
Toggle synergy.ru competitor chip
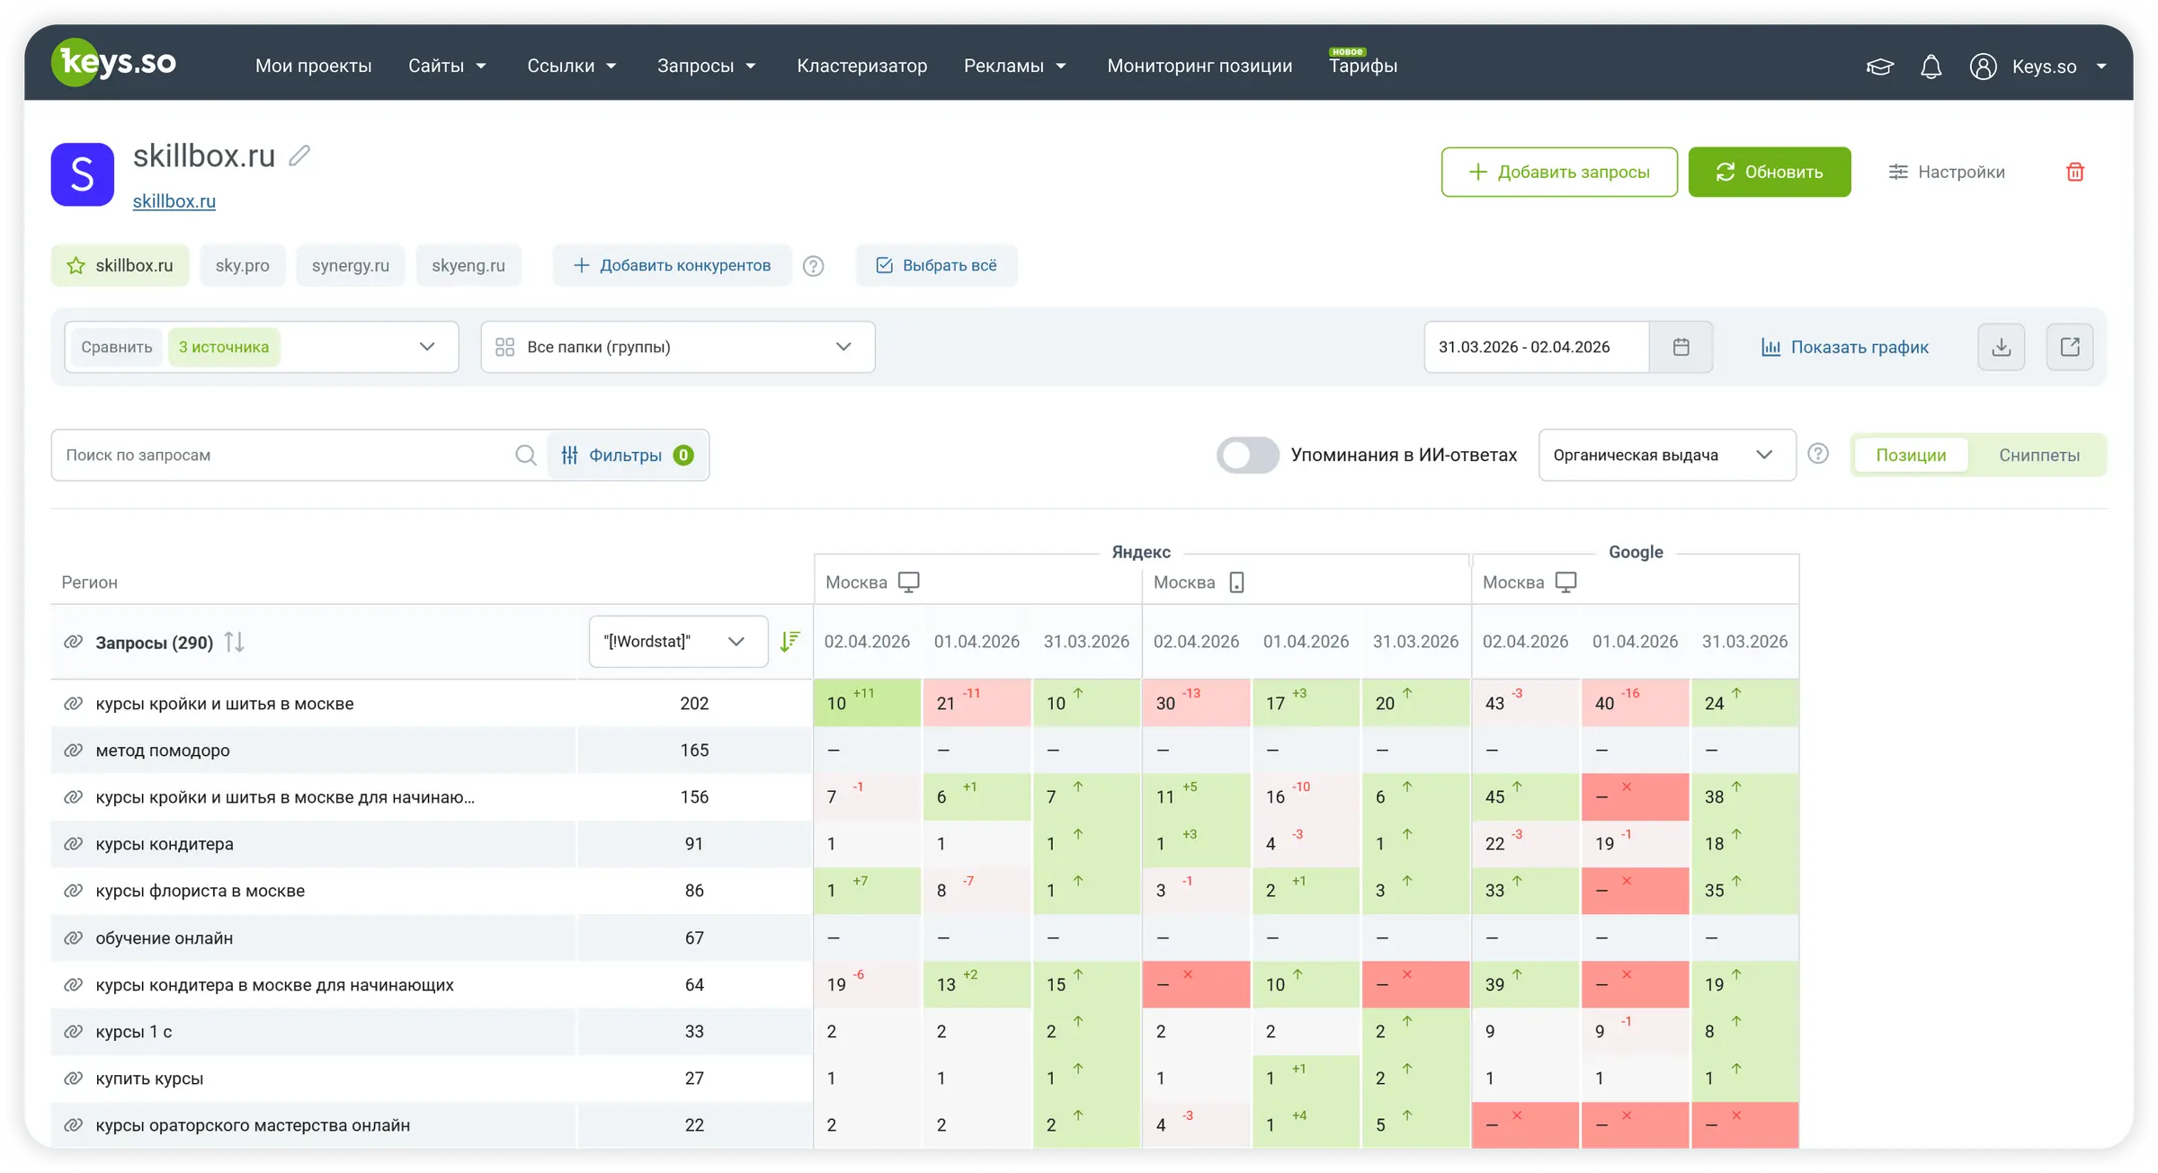point(351,265)
